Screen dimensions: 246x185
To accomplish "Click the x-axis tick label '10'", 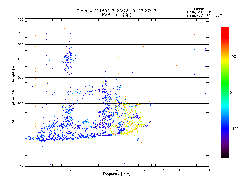I will [178, 170].
